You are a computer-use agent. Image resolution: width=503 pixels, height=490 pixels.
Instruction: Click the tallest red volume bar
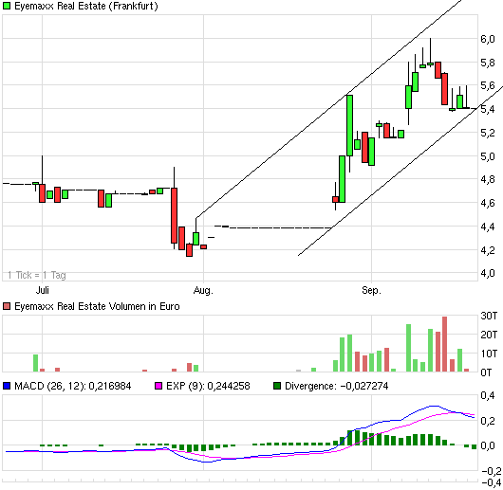[444, 344]
